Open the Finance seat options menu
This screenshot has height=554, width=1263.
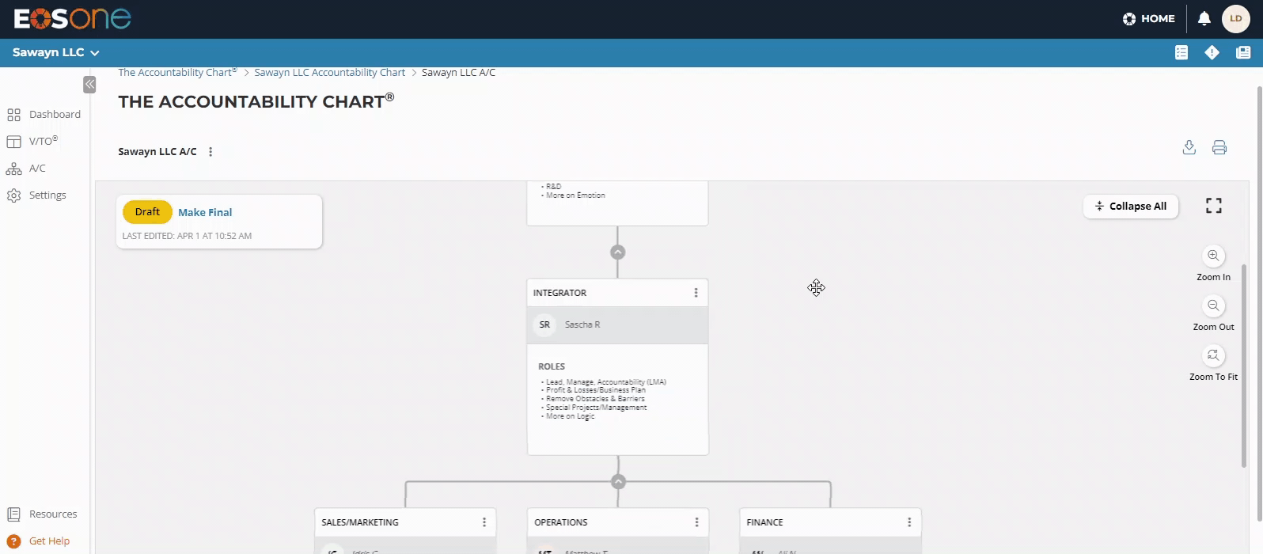909,522
